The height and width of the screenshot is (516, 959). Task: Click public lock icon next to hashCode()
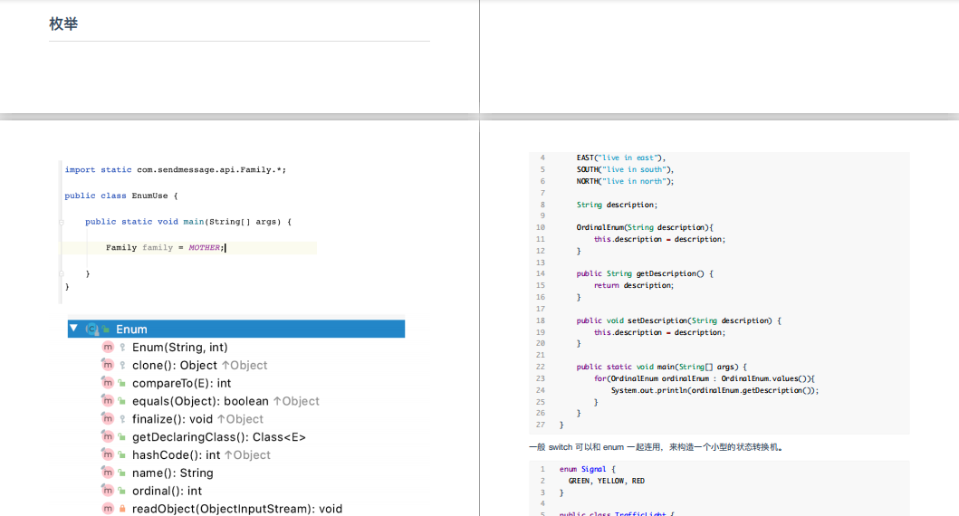pos(122,454)
